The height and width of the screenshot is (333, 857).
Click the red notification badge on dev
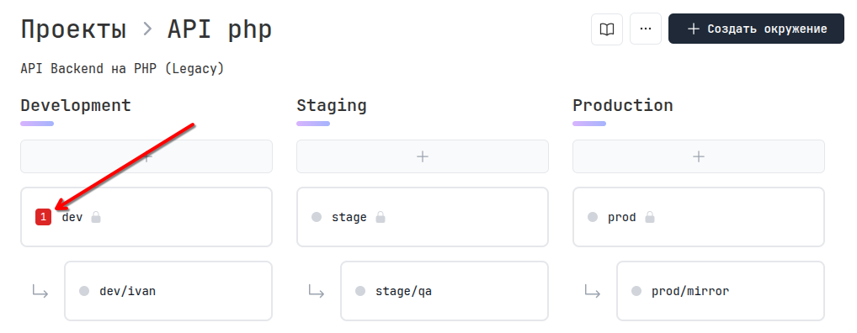point(43,217)
